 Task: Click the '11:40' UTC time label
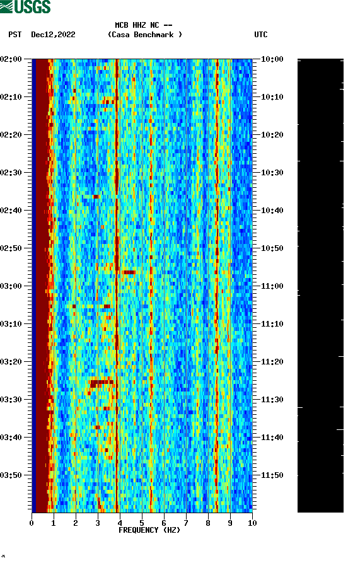[x=272, y=438]
